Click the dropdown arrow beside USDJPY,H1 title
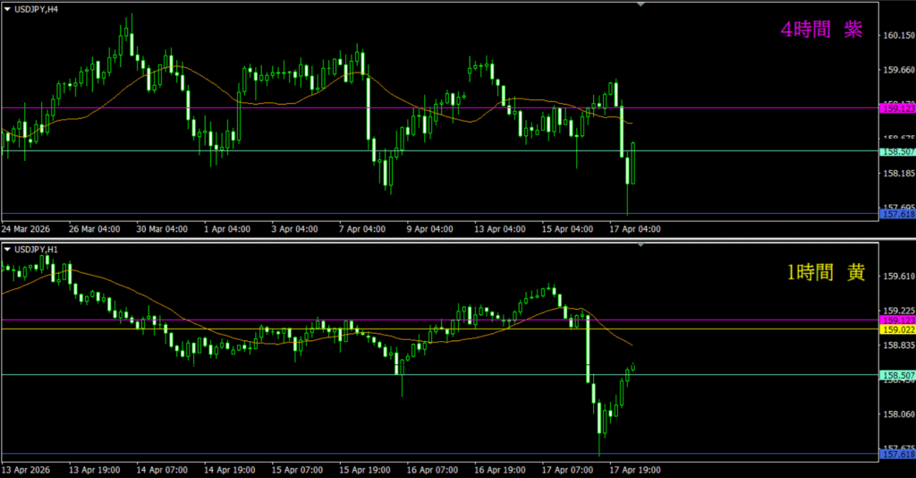The width and height of the screenshot is (916, 478). [x=8, y=248]
